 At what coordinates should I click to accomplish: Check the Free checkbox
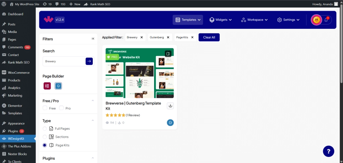pos(45,108)
